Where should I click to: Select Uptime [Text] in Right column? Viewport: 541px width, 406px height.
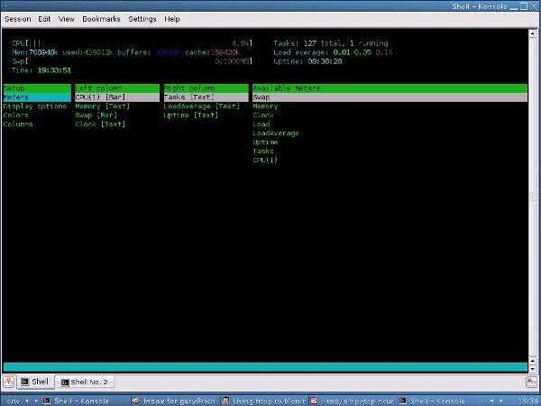(x=191, y=115)
